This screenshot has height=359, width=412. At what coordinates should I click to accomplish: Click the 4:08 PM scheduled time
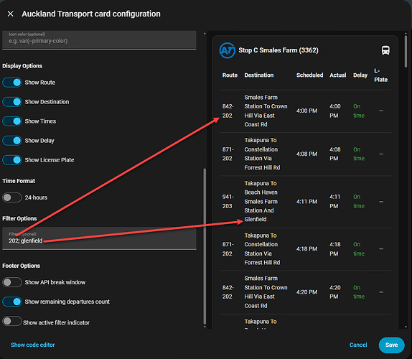click(307, 154)
